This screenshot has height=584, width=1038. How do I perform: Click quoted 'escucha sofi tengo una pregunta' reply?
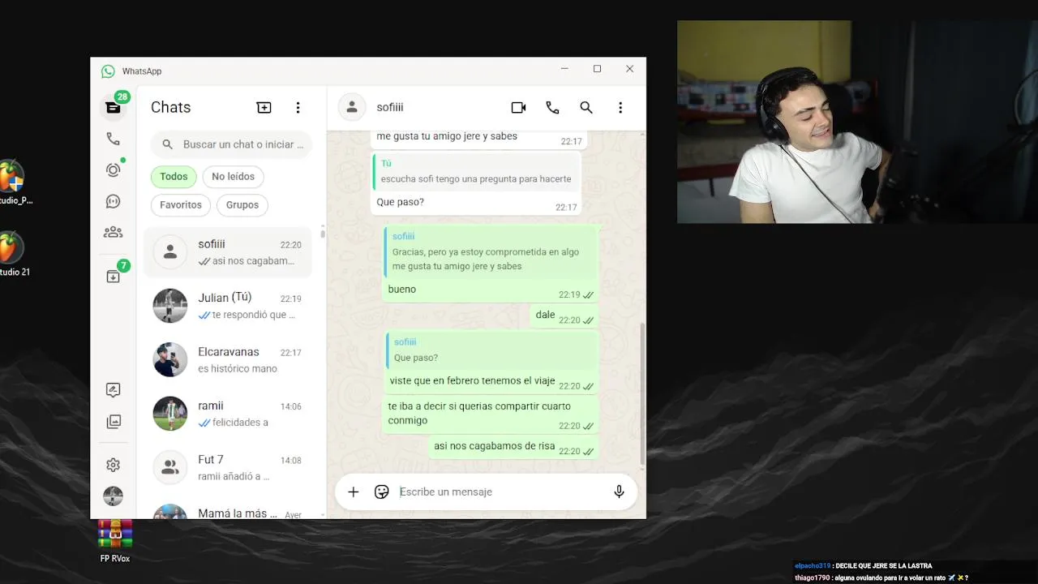478,172
